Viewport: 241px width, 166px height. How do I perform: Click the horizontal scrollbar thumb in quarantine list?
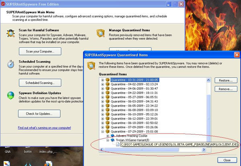click(x=141, y=150)
